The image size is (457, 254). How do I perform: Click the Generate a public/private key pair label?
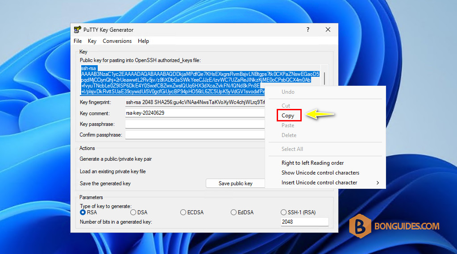coord(116,159)
